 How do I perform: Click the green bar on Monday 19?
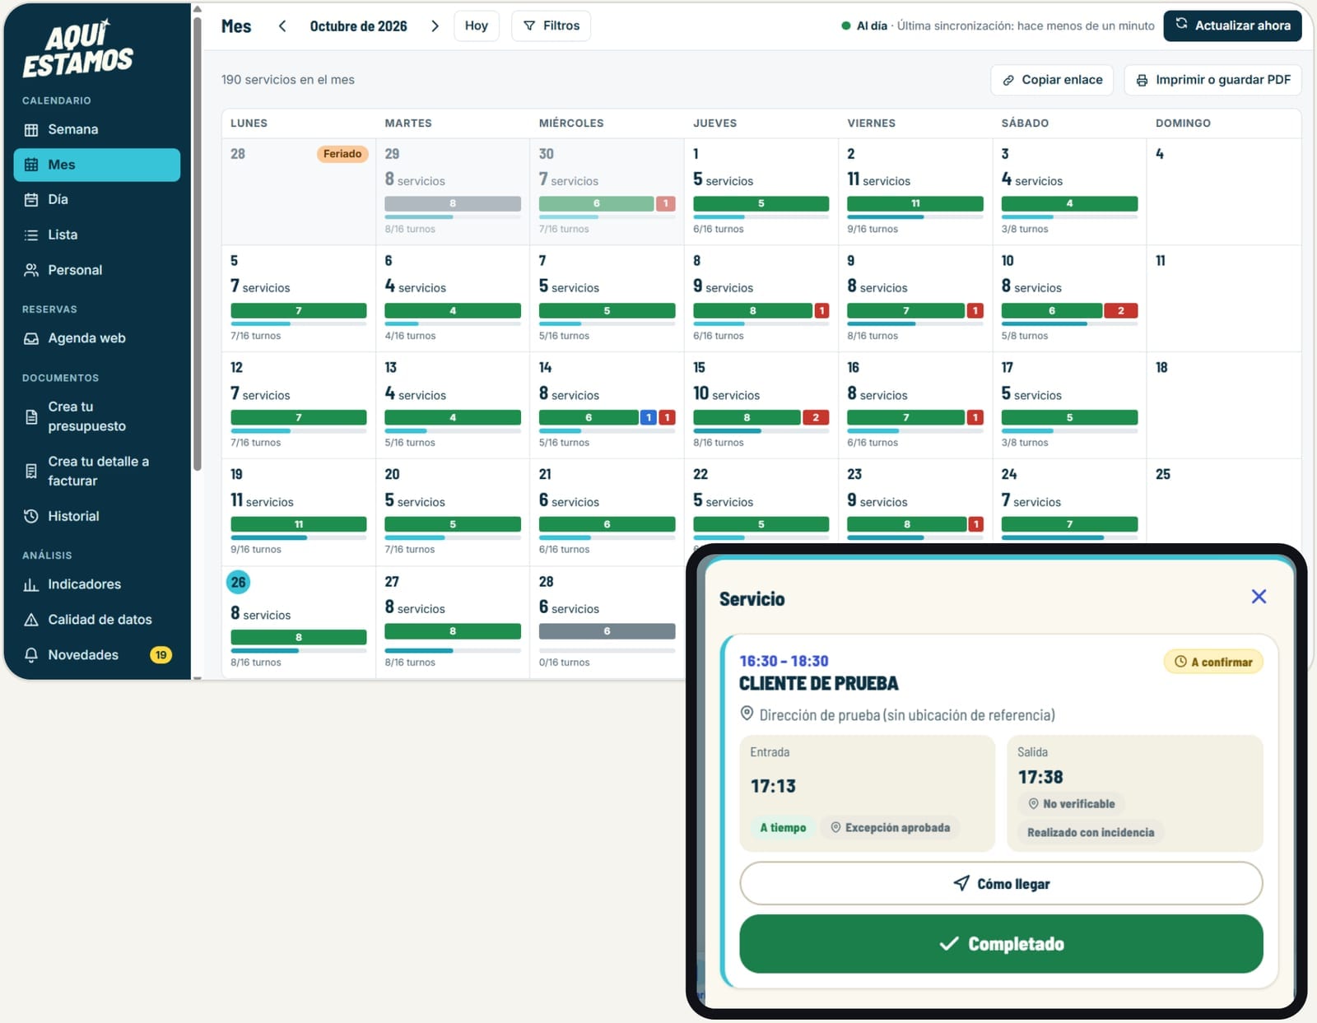299,524
